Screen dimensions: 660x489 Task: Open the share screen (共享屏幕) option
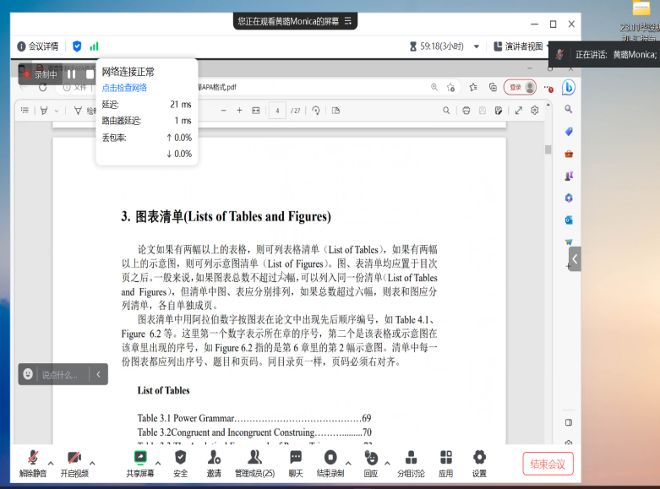click(140, 463)
